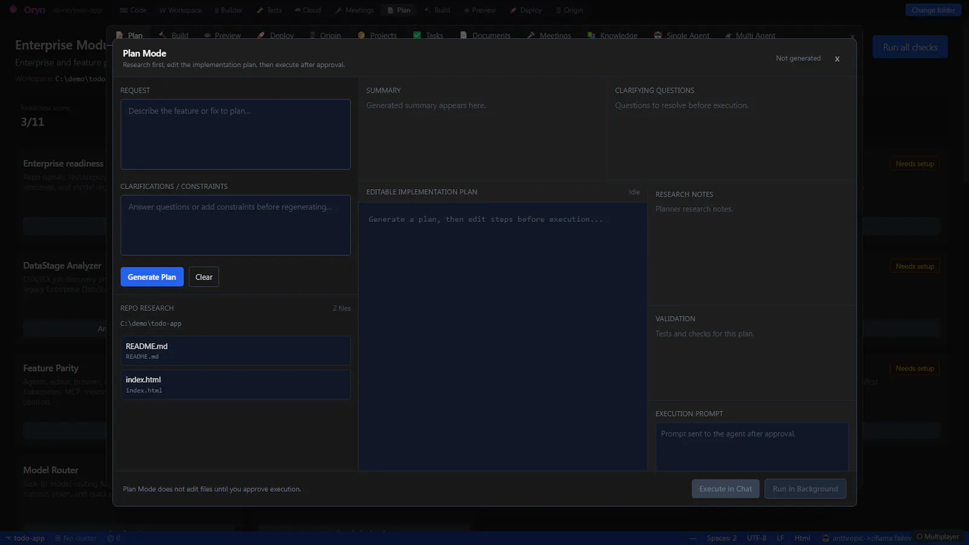The image size is (969, 545).
Task: Click the Single Agent robot icon
Action: 658,35
